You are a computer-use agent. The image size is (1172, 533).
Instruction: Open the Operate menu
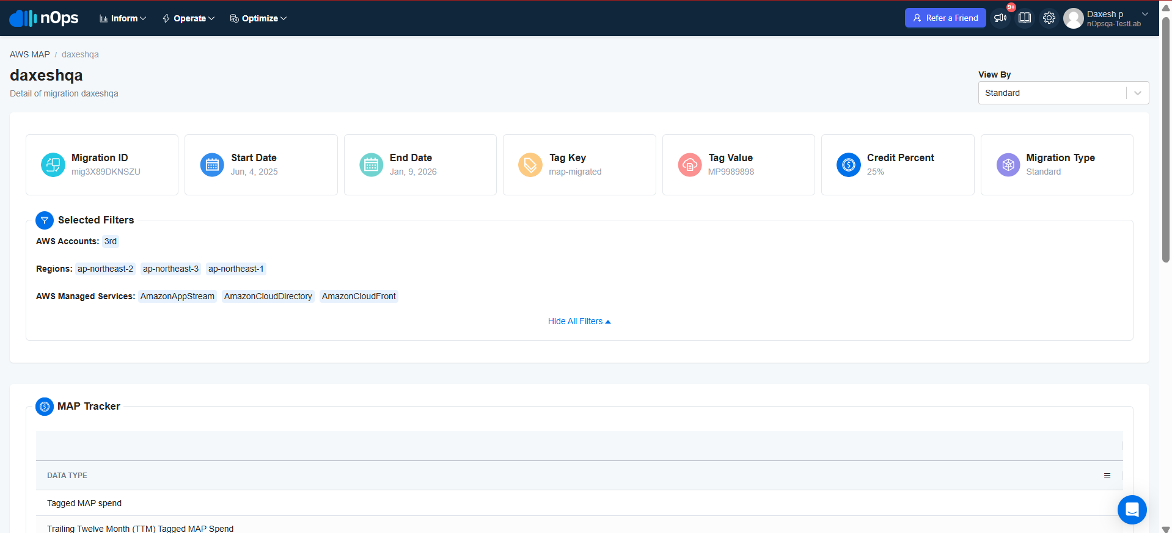tap(189, 19)
